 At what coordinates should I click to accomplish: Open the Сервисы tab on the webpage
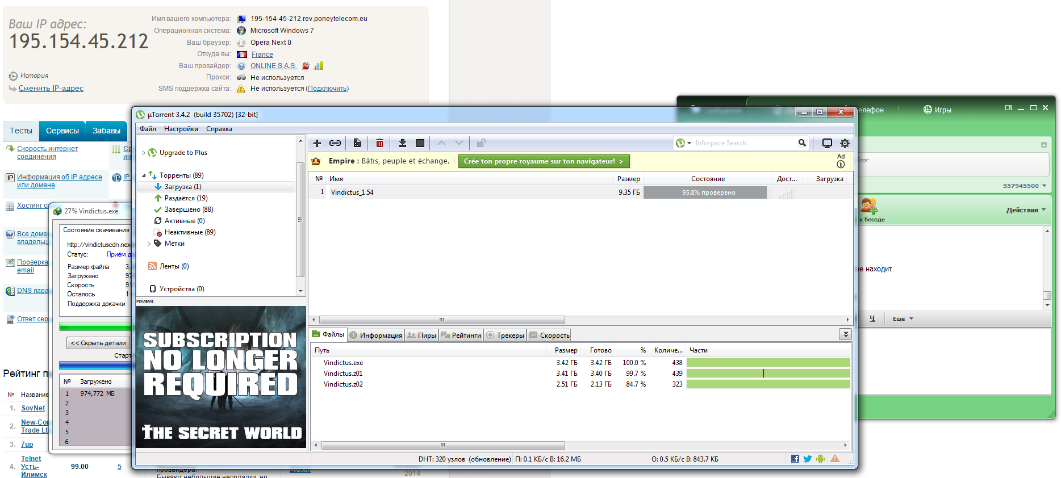click(62, 131)
